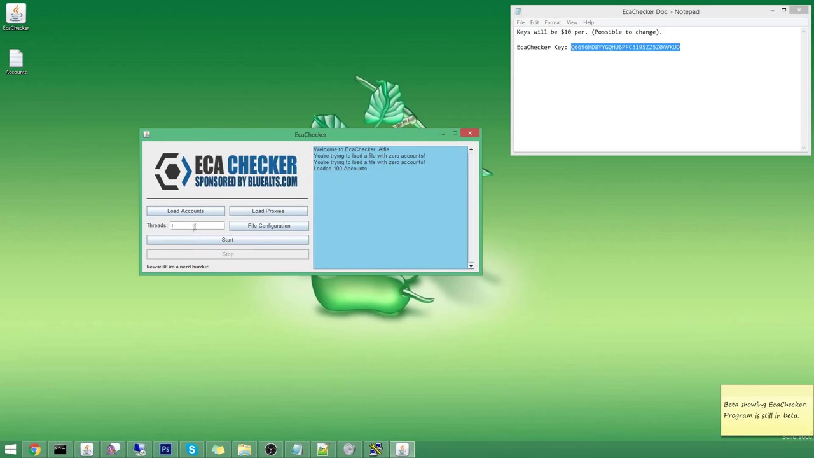Focus the Threads input field
The height and width of the screenshot is (458, 814).
[197, 226]
